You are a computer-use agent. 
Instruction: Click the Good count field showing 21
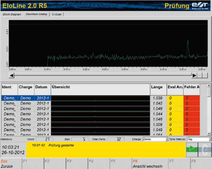pos(45,139)
